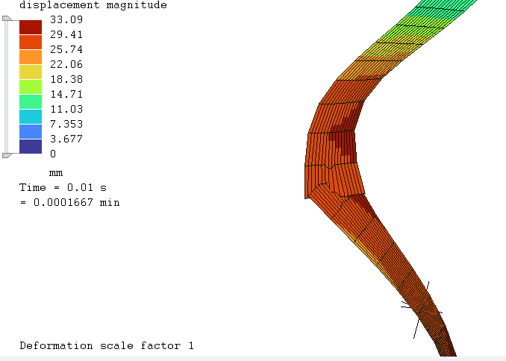Click the lower legend range slider handle
Viewport: 506px width, 361px height.
click(x=7, y=154)
